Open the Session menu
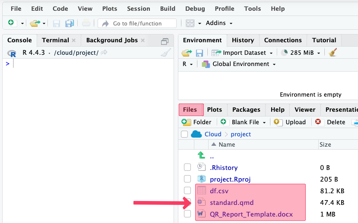 139,9
